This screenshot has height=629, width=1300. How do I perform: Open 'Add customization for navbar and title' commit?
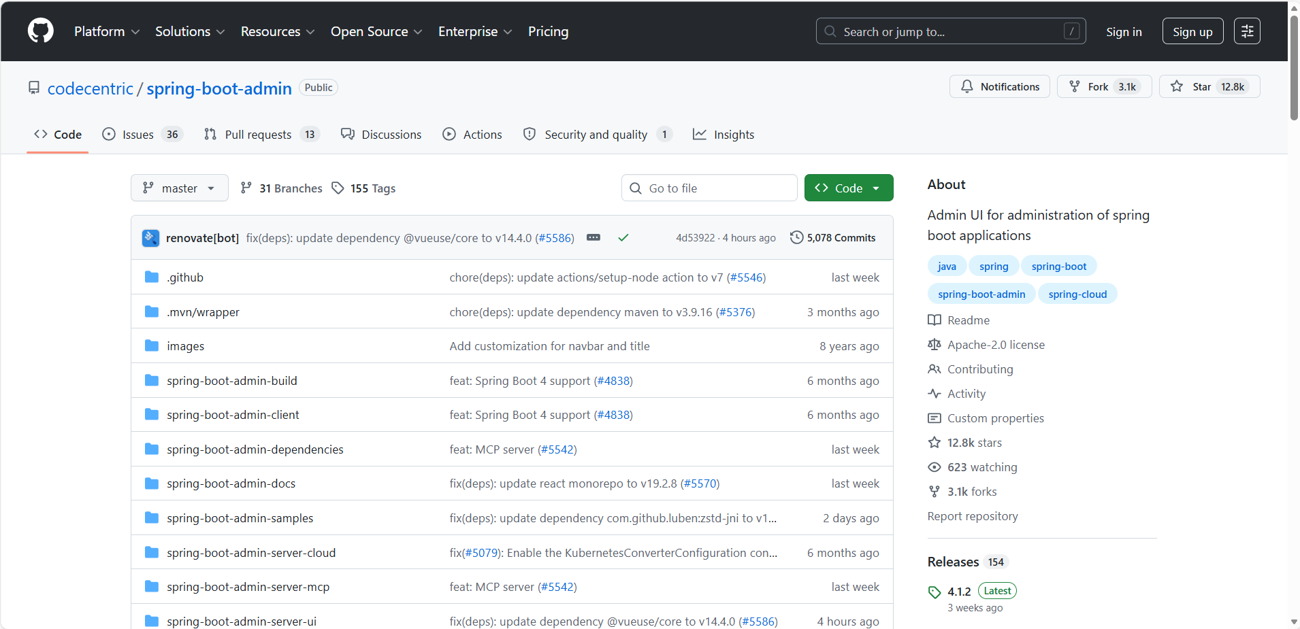coord(549,346)
